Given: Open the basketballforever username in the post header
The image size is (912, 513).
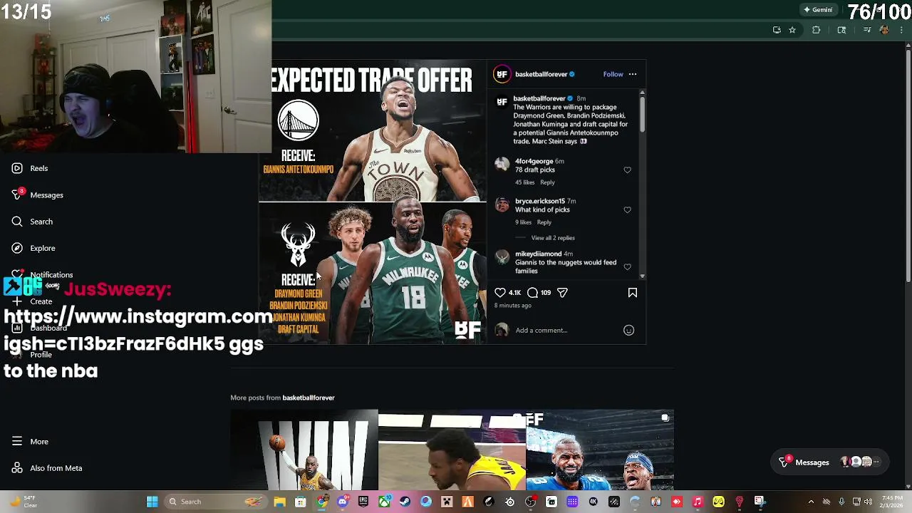Looking at the screenshot, I should tap(541, 74).
